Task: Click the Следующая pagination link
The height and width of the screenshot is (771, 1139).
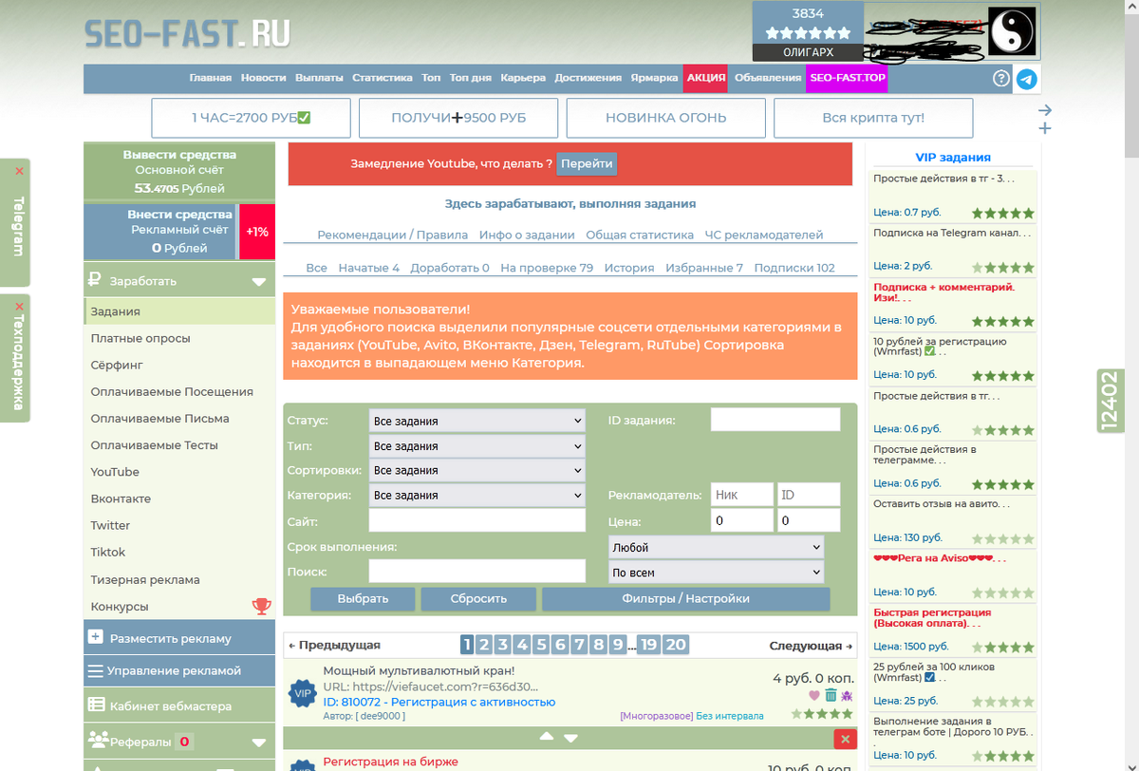Action: pos(811,645)
